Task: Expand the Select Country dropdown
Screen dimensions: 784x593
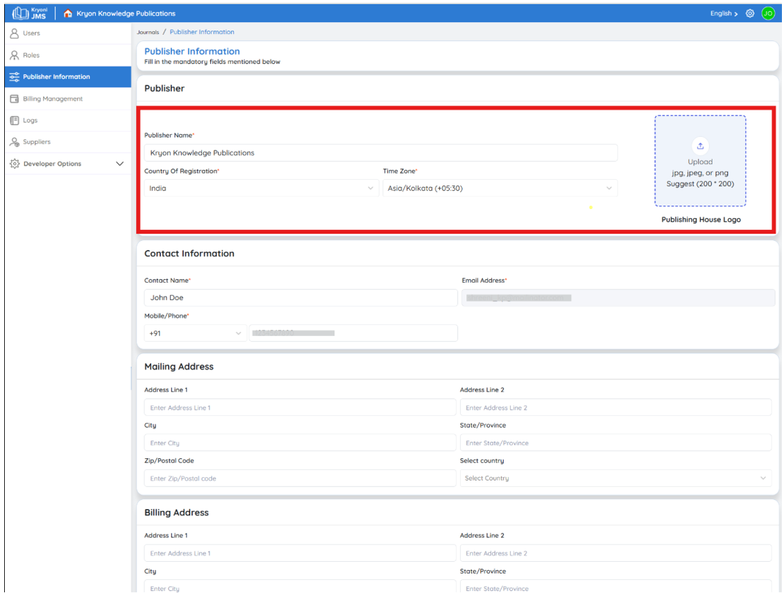Action: pyautogui.click(x=615, y=478)
